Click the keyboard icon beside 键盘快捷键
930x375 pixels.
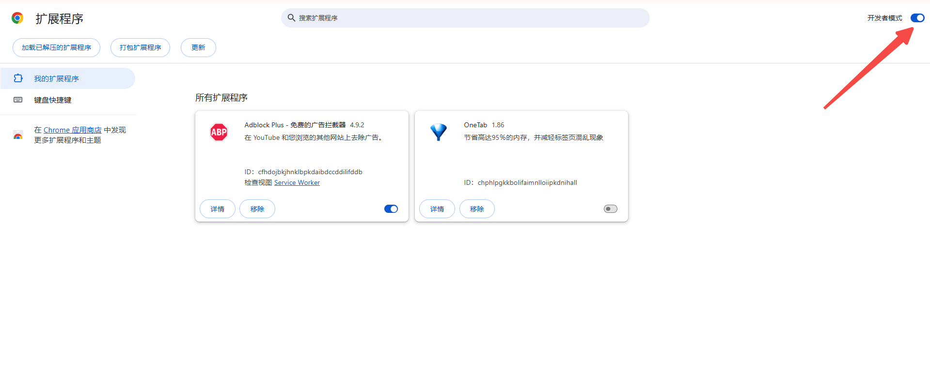pyautogui.click(x=18, y=100)
